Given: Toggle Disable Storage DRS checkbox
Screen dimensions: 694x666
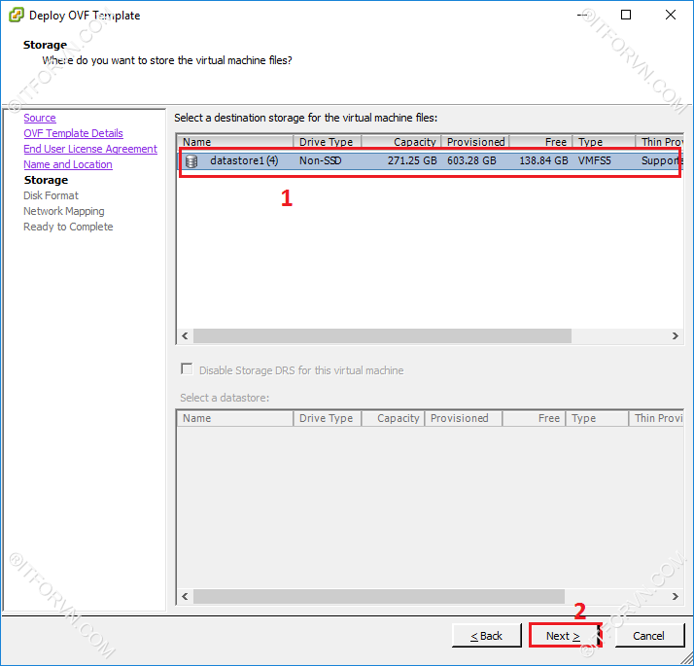Looking at the screenshot, I should (x=187, y=370).
